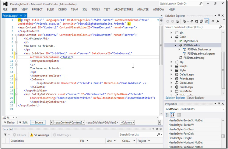Open the TOOLS menu
The width and height of the screenshot is (228, 149).
click(x=96, y=9)
